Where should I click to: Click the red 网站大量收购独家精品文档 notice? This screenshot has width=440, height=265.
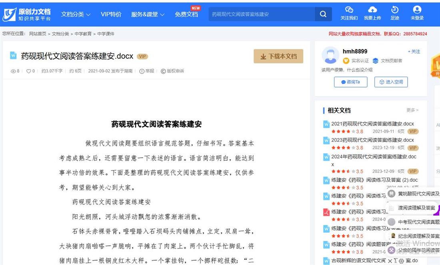coord(378,34)
